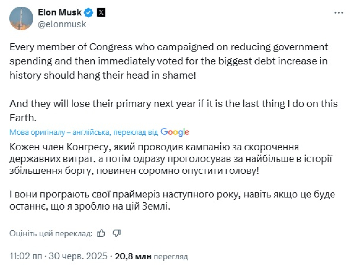354x271 pixels.
Task: Click the "Оцініть цей переклад" label
Action: 51,233
